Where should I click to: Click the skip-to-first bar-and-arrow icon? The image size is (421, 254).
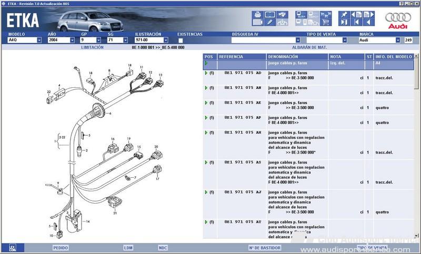[x=356, y=22]
